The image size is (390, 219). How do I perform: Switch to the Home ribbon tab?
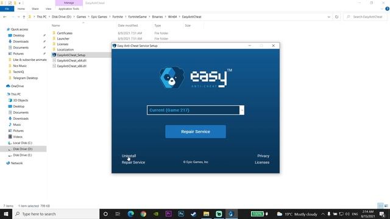click(x=21, y=9)
